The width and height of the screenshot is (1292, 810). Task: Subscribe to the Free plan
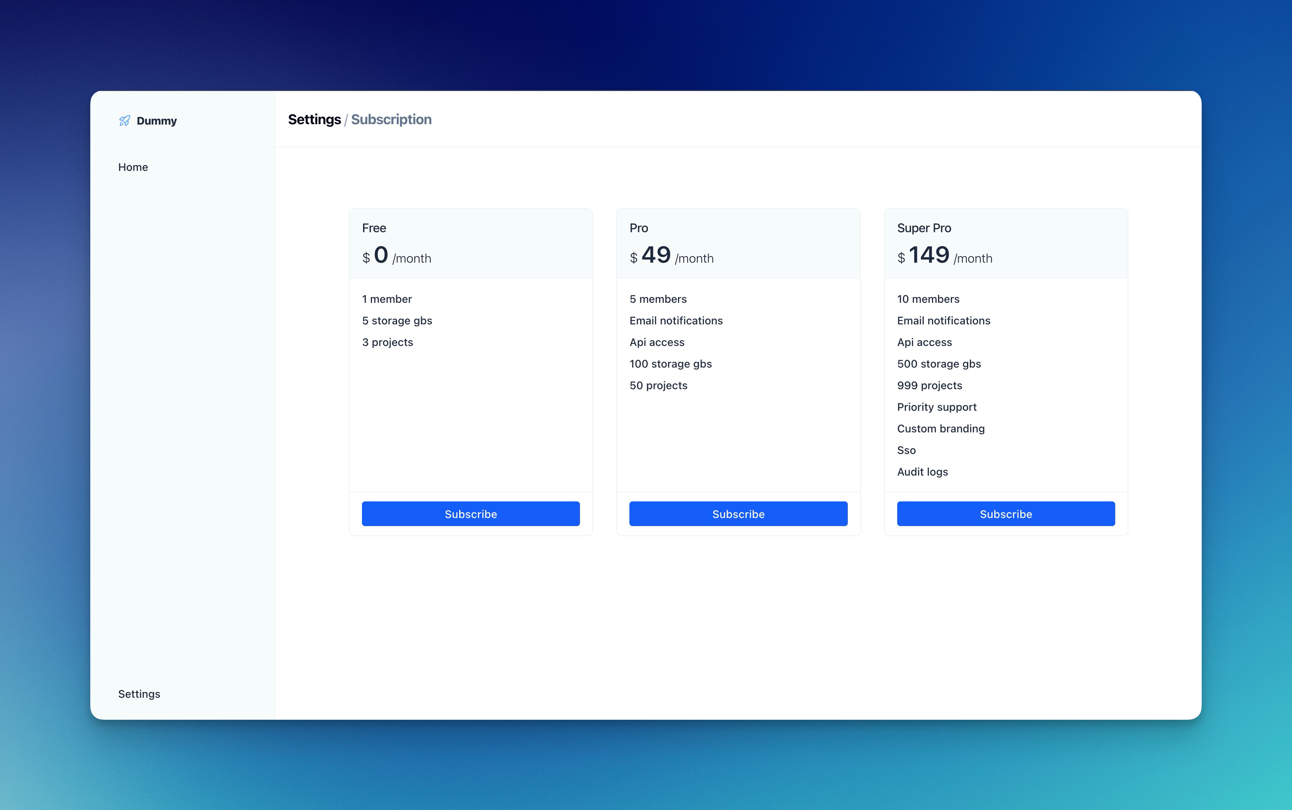tap(470, 514)
